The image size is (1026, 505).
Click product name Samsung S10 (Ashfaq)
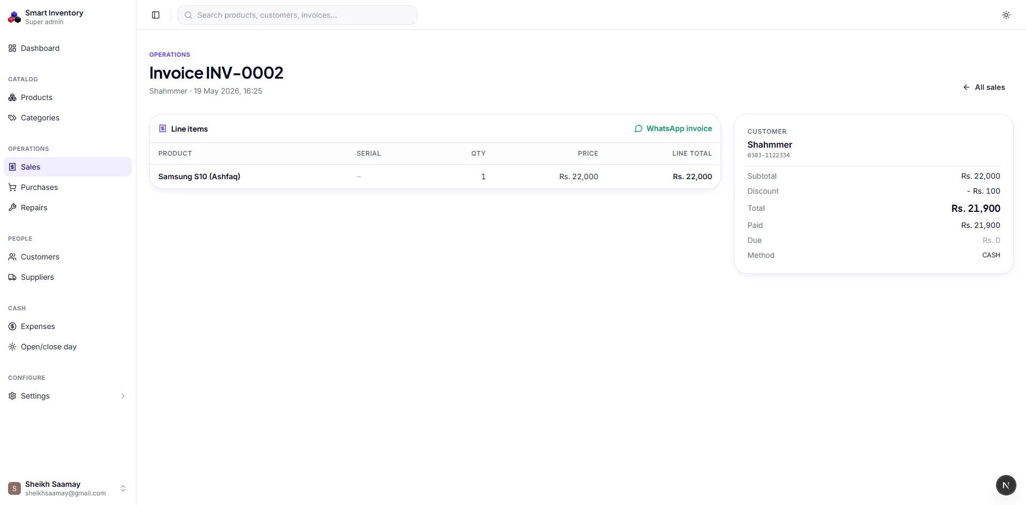pos(199,177)
